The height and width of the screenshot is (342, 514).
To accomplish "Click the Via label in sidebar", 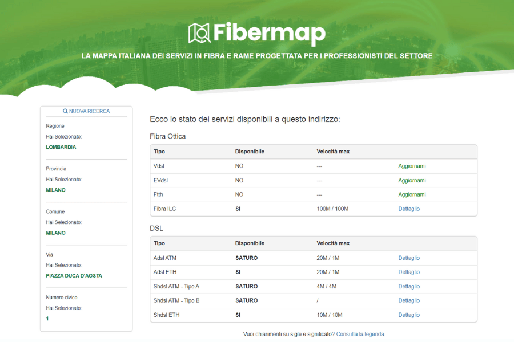I will (50, 255).
